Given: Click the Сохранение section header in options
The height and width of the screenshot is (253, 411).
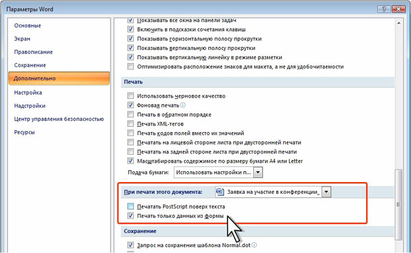Looking at the screenshot, I should pyautogui.click(x=257, y=231).
